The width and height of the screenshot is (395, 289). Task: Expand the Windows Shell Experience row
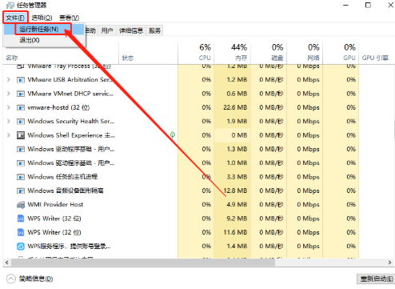pos(9,135)
